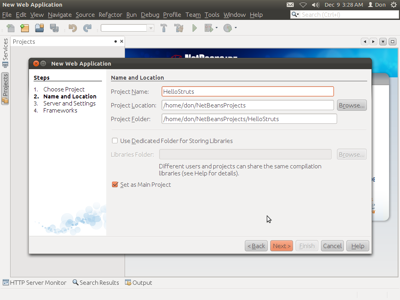This screenshot has height=300, width=400.
Task: Click the Save All toolbar icon
Action: point(55,28)
